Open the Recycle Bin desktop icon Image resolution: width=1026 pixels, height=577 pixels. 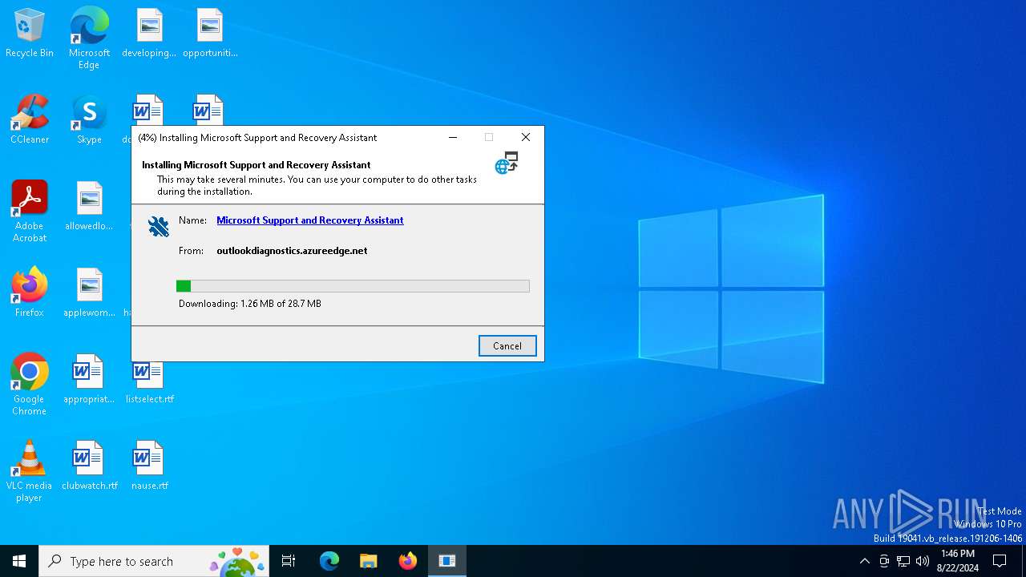[x=30, y=34]
